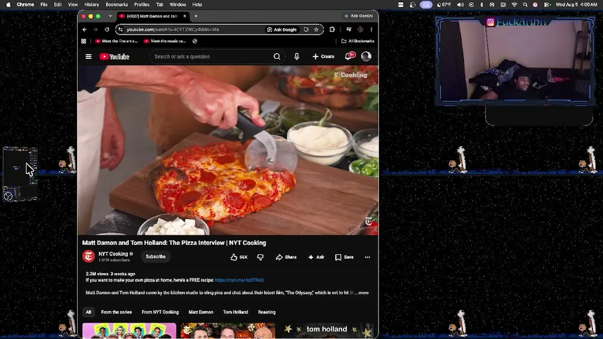This screenshot has height=339, width=603.
Task: Open Chrome media controls icon
Action: (x=349, y=29)
